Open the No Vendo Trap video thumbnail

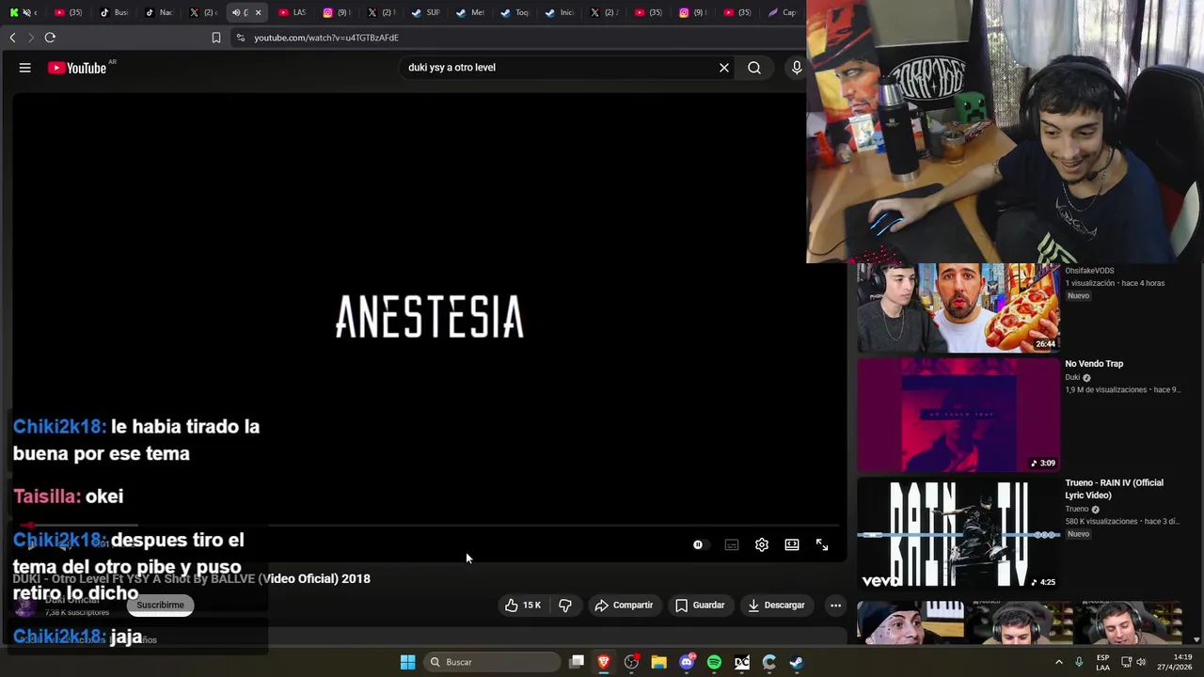958,415
